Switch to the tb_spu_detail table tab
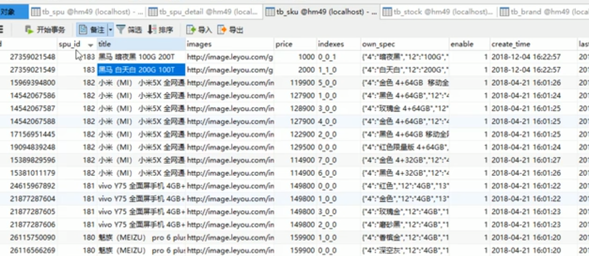Image resolution: width=589 pixels, height=256 pixels. click(x=204, y=12)
